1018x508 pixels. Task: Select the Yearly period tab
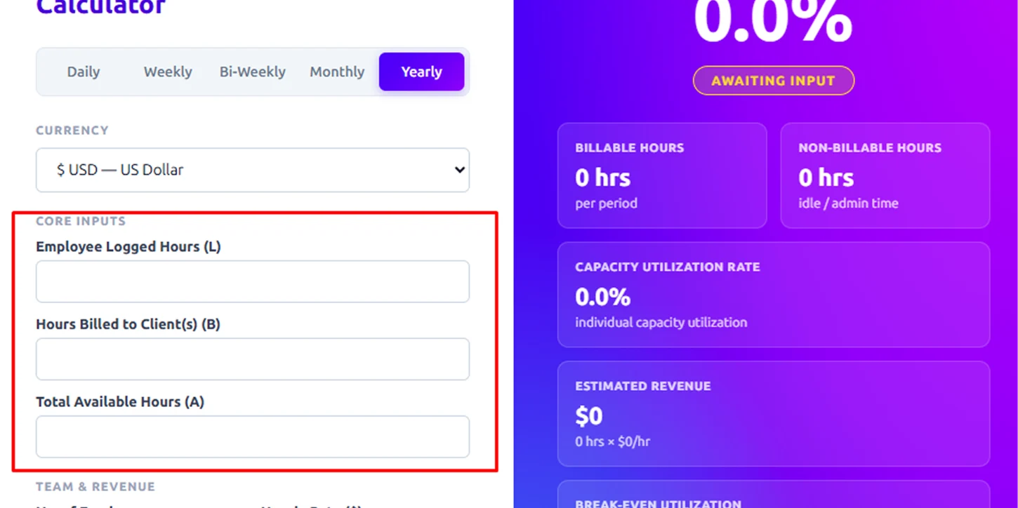(x=421, y=72)
